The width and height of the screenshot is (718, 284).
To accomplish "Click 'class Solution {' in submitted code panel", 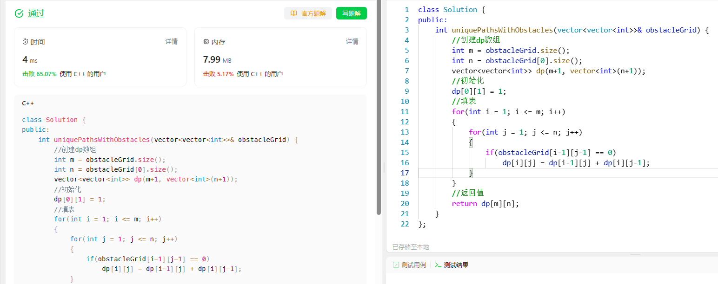I will [54, 120].
